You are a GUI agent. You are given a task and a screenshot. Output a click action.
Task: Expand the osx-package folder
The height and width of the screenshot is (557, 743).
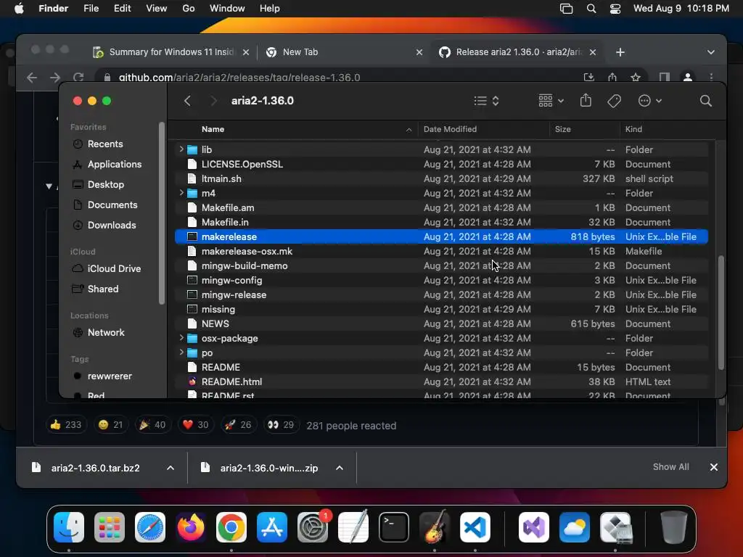coord(181,338)
